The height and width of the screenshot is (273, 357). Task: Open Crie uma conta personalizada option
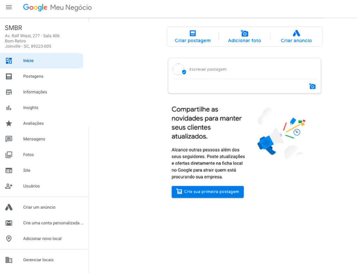click(x=41, y=223)
